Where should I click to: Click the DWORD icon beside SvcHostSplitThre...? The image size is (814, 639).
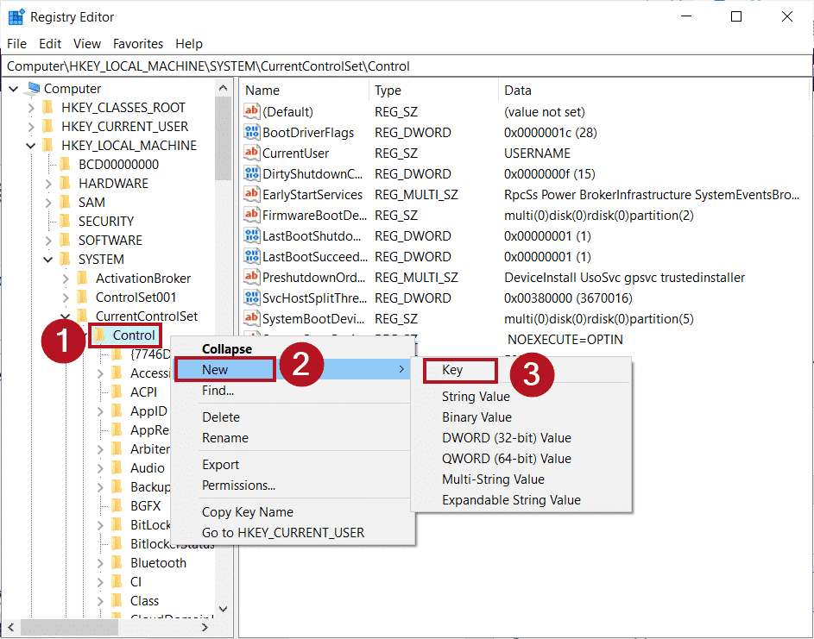coord(252,298)
